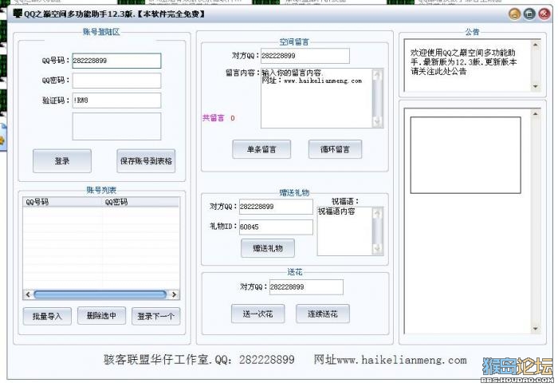Start loop messaging with 循环留言
The image size is (558, 387).
[335, 149]
